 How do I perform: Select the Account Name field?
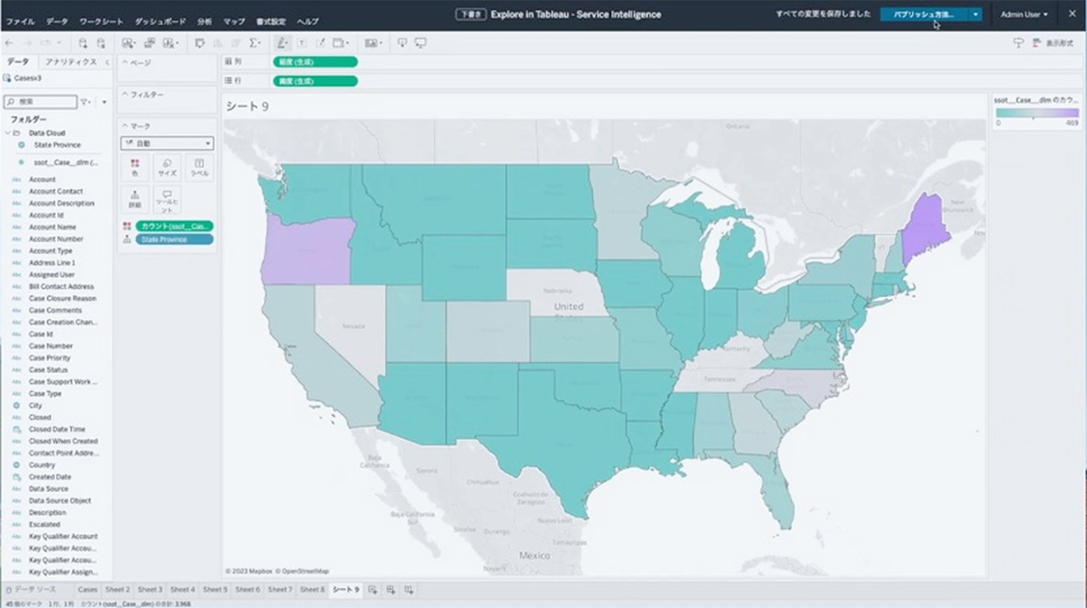coord(53,227)
